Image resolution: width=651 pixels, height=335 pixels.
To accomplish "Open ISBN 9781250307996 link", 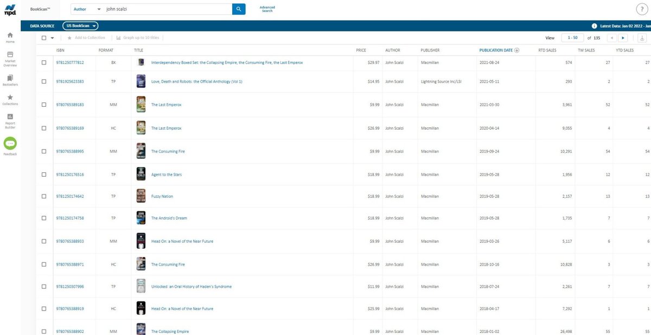I will click(x=70, y=286).
